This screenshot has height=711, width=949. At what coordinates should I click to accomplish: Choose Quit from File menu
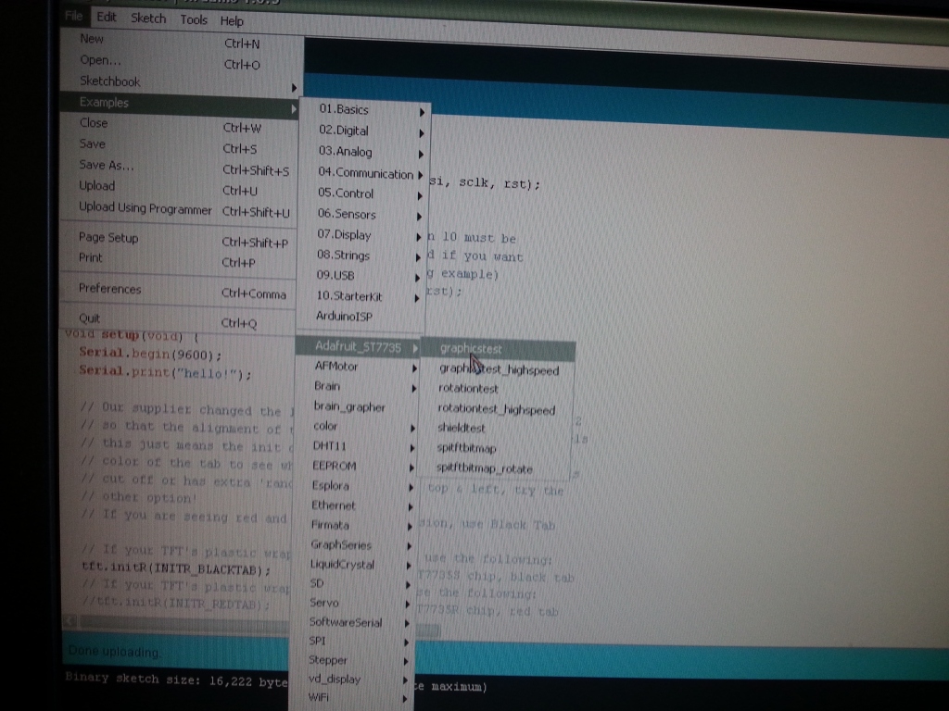point(177,320)
